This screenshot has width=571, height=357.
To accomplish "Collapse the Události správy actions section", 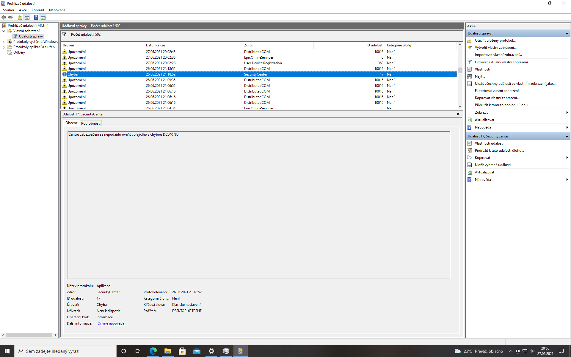I will [x=567, y=33].
